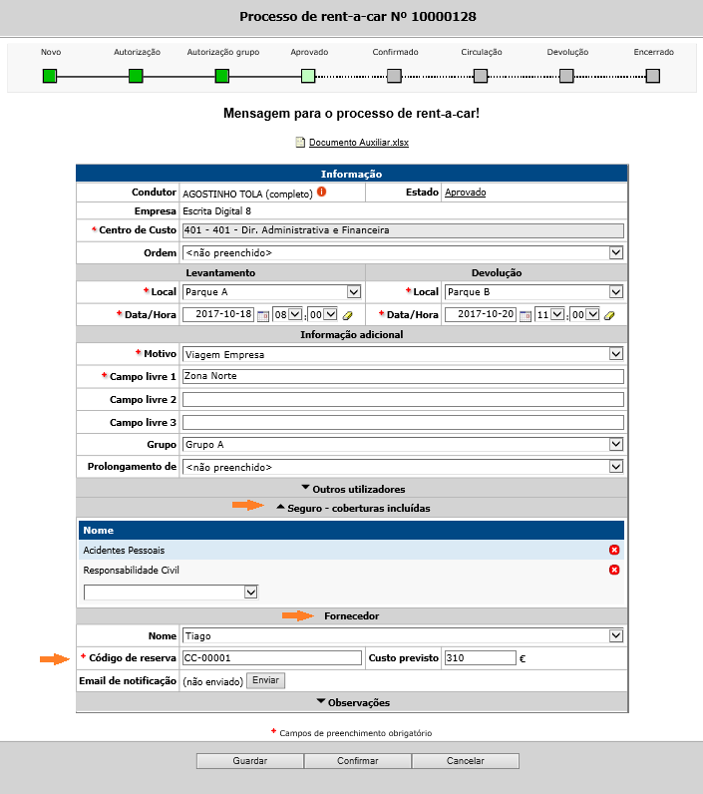Click the Autorização progress step marker
This screenshot has width=703, height=794.
tap(136, 77)
